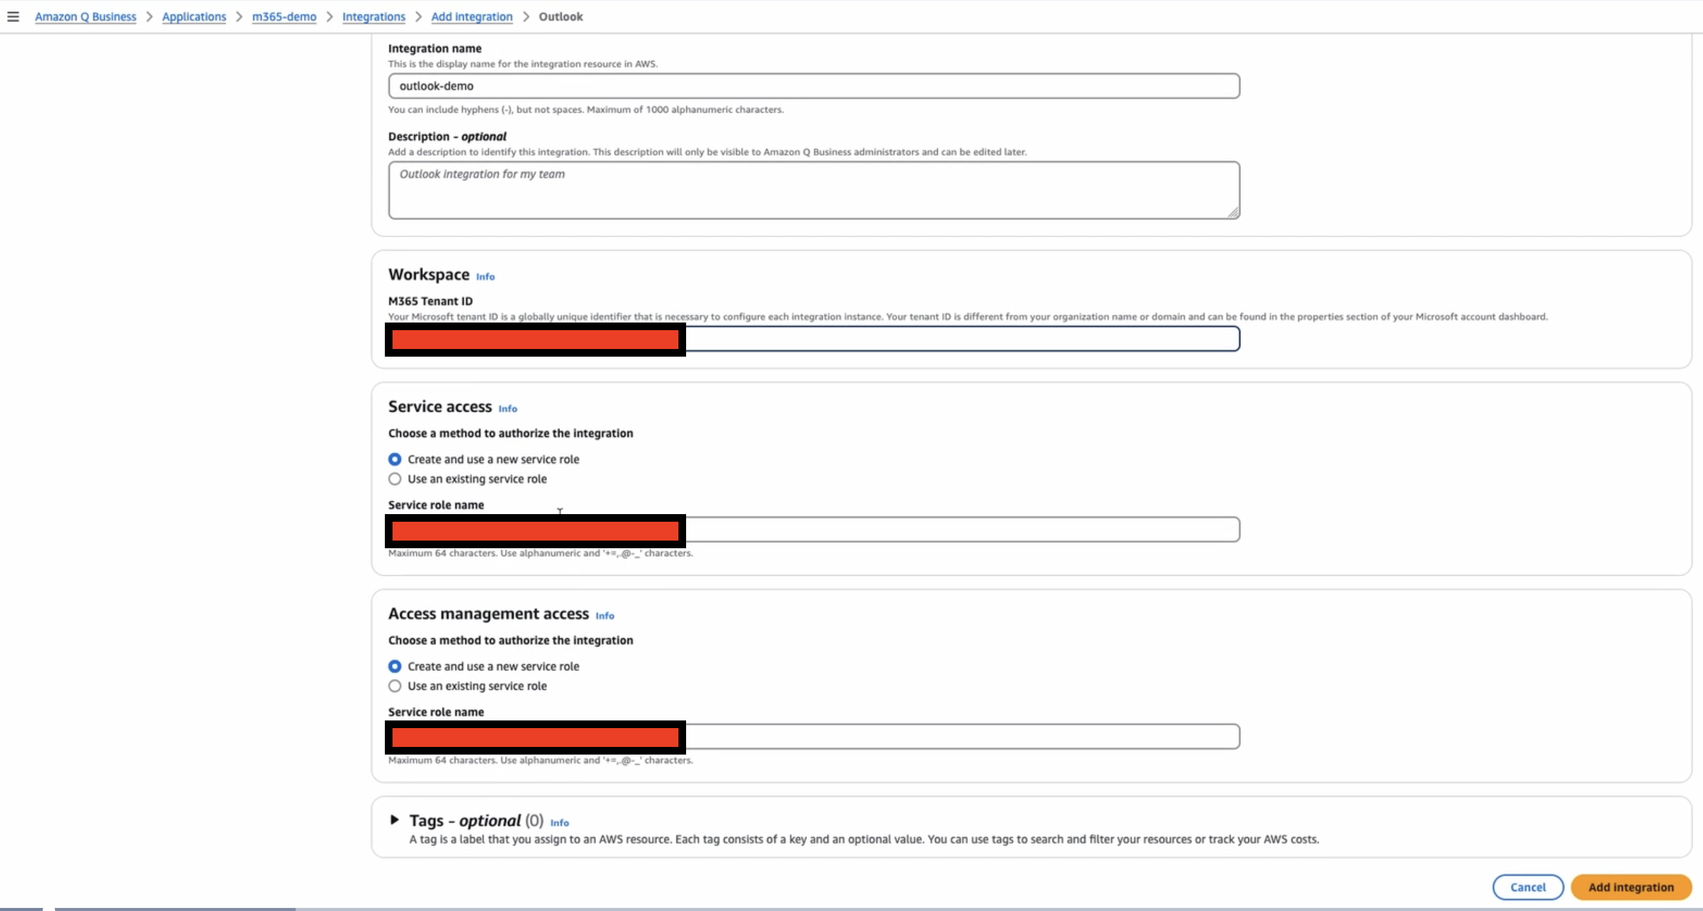
Task: Navigate to Applications breadcrumb
Action: [x=194, y=16]
